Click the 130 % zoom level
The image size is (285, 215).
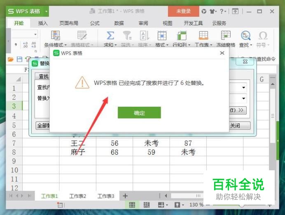[196, 205]
